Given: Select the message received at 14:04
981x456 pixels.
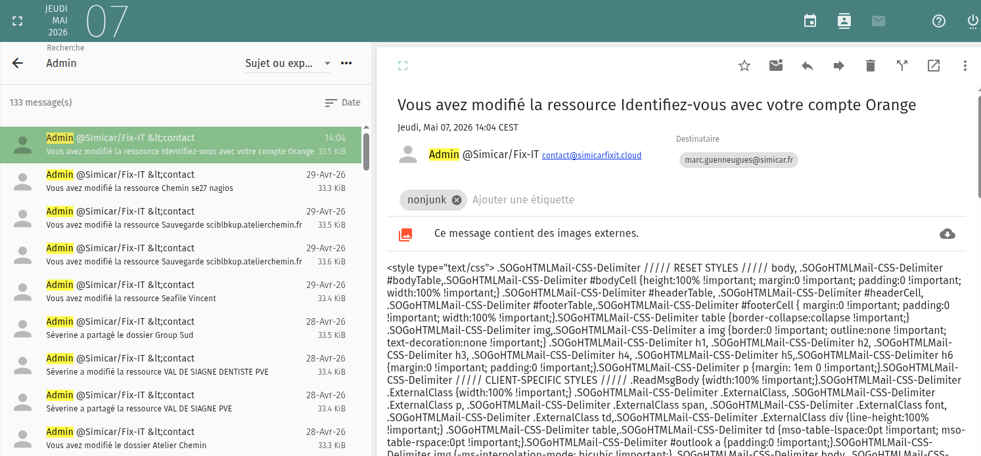Looking at the screenshot, I should (x=181, y=145).
